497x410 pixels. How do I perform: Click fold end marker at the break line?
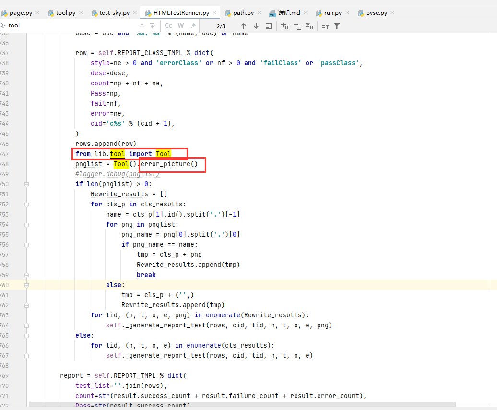27,275
